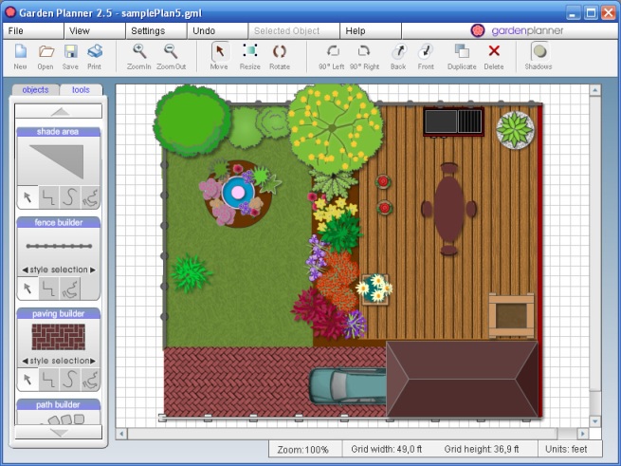This screenshot has width=621, height=466.
Task: Rotate object 90° Left
Action: (332, 55)
